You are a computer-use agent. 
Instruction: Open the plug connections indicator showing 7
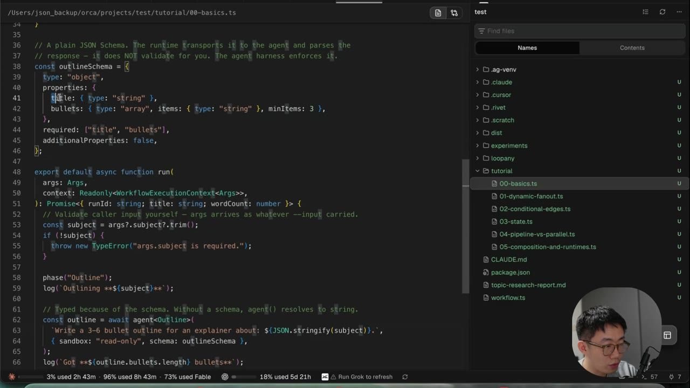[675, 377]
